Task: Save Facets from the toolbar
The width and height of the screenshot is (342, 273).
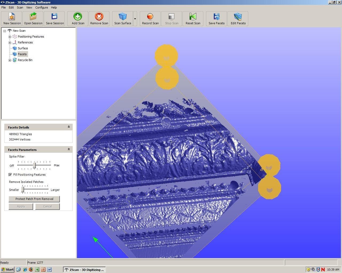Action: click(x=216, y=19)
